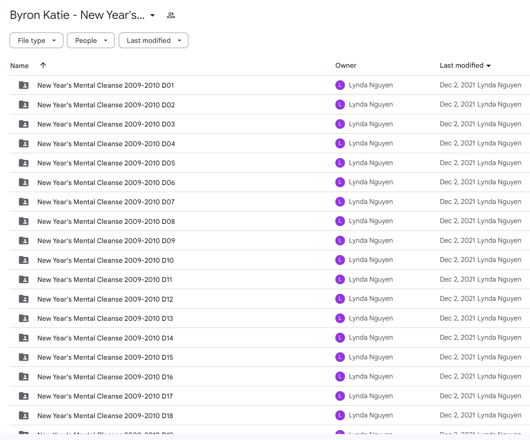
Task: Click the shared folder icon for D03
Action: (x=24, y=124)
